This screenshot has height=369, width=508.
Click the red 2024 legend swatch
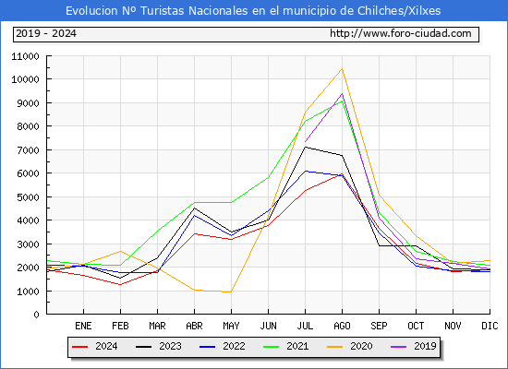pyautogui.click(x=79, y=347)
